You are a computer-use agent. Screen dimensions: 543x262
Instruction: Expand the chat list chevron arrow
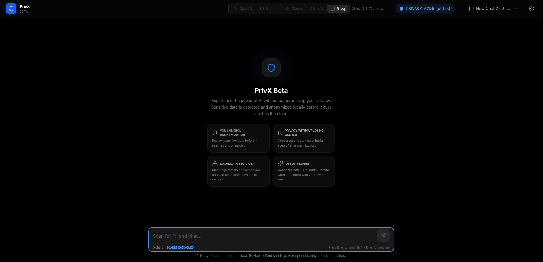pyautogui.click(x=516, y=9)
